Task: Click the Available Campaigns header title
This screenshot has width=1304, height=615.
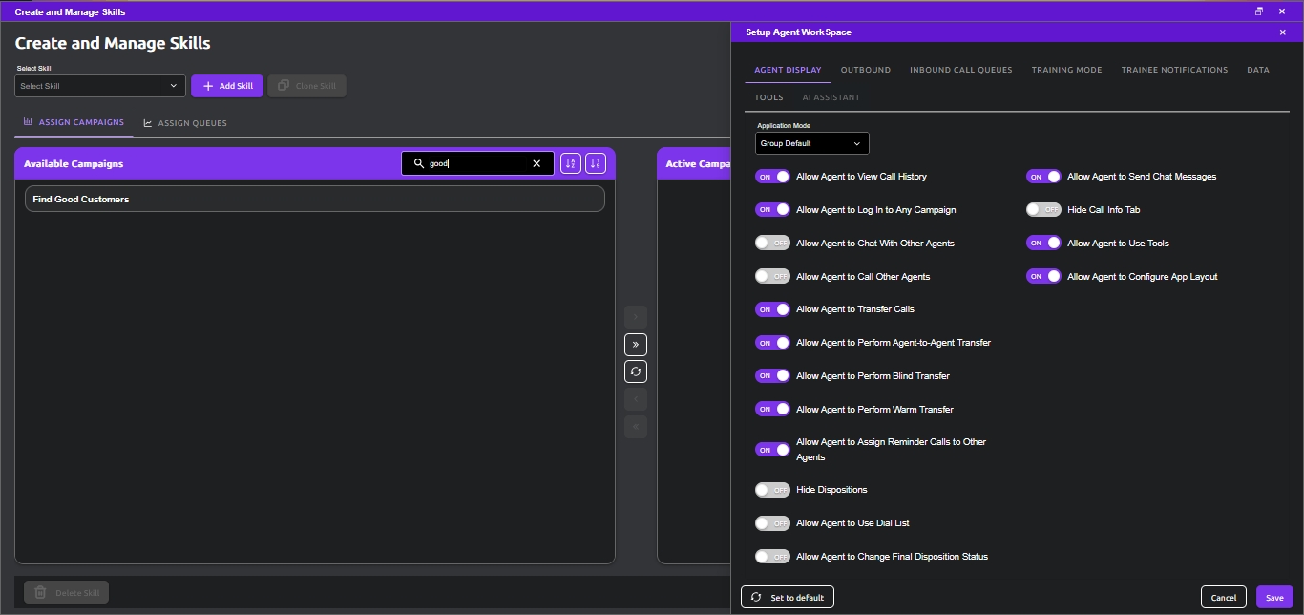Action: 74,164
